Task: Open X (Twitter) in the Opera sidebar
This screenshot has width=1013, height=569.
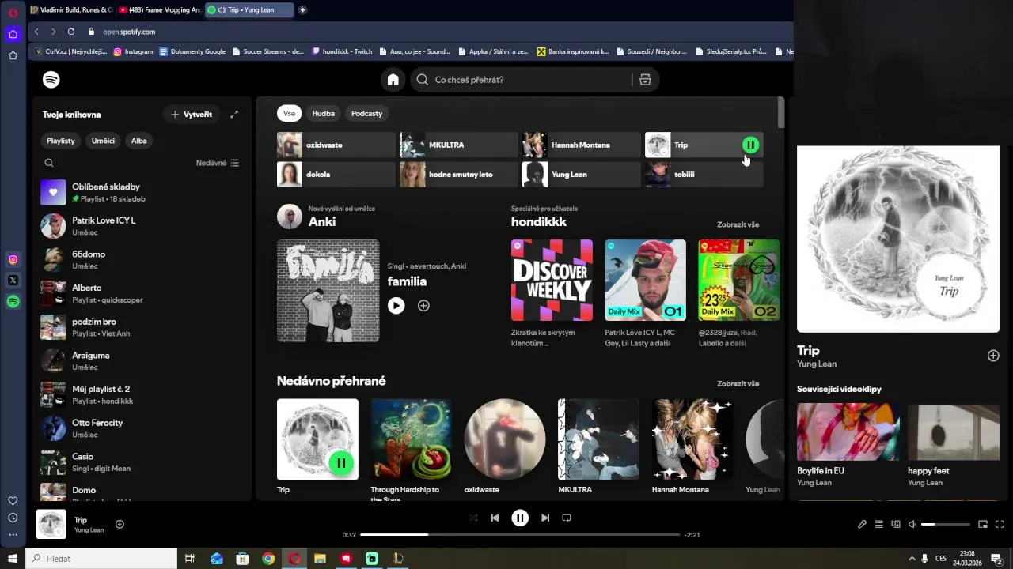Action: click(x=13, y=280)
